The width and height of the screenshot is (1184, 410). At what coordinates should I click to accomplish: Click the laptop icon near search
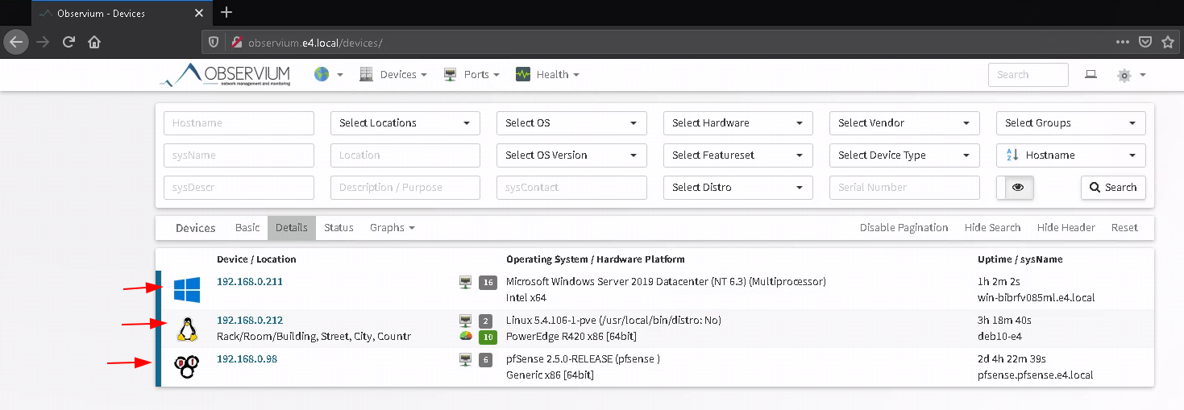point(1091,74)
